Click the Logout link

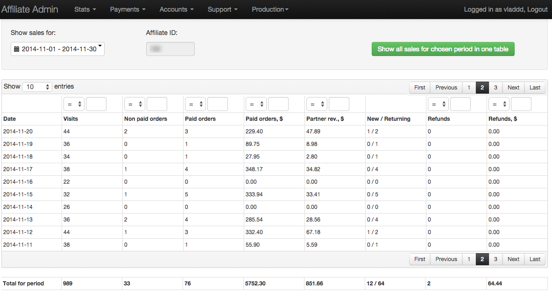pyautogui.click(x=537, y=9)
